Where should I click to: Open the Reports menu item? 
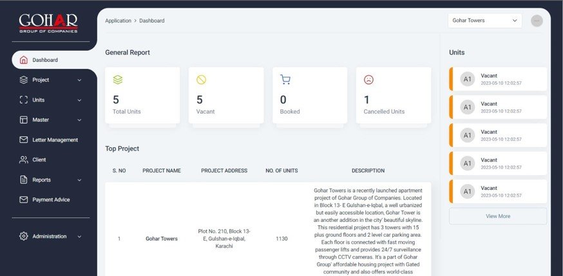pyautogui.click(x=42, y=179)
